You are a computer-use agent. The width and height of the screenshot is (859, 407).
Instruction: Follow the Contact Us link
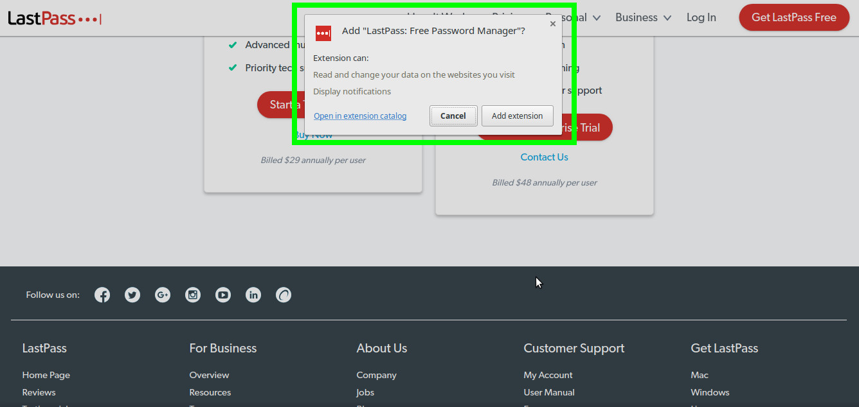click(x=545, y=157)
